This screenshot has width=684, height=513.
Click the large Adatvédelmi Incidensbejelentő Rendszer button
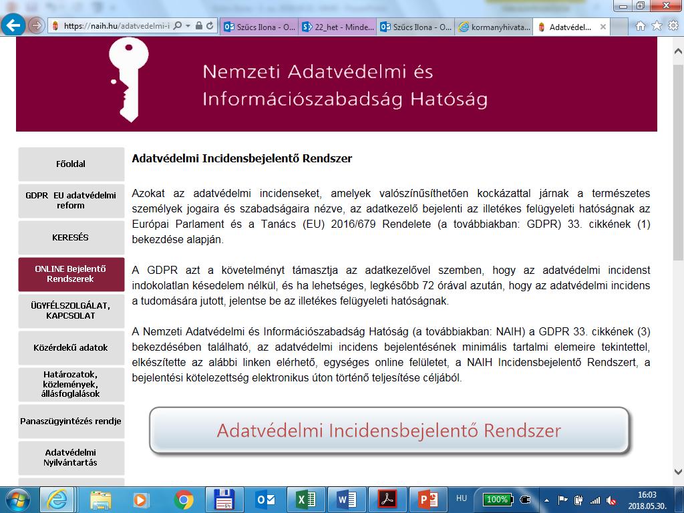click(389, 431)
